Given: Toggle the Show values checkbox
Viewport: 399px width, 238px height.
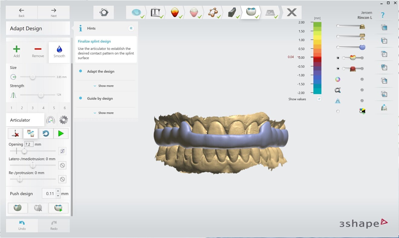Looking at the screenshot, I should click(319, 99).
